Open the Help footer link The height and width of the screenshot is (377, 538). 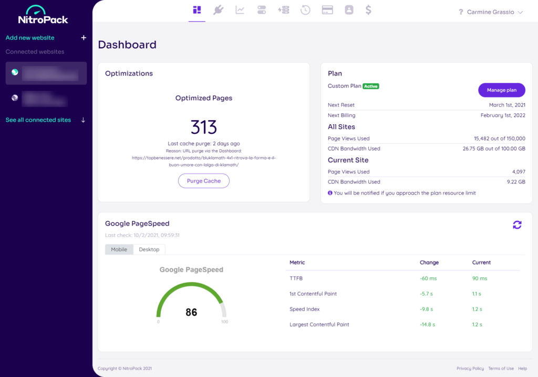[x=523, y=369]
